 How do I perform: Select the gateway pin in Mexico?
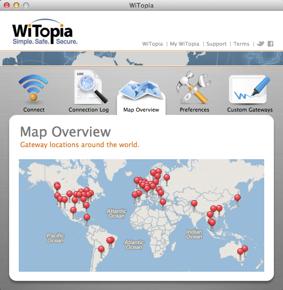[x=73, y=210]
